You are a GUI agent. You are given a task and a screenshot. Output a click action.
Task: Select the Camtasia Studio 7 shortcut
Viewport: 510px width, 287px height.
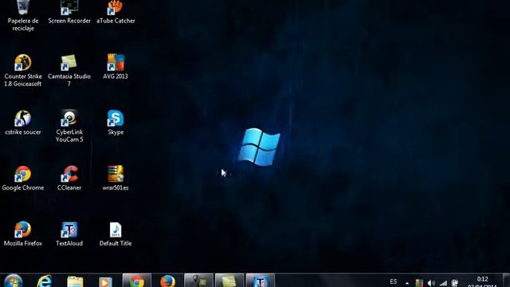click(69, 70)
